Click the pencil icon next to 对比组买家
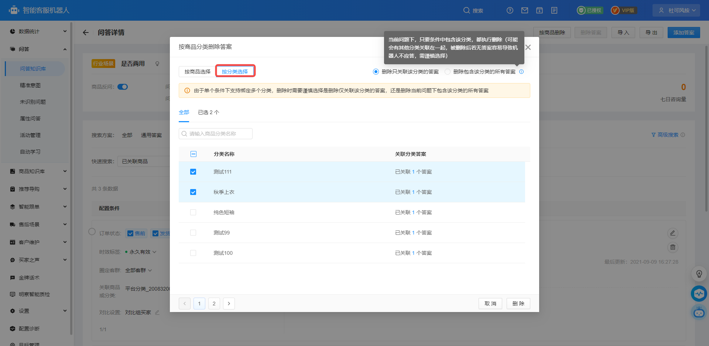 (x=157, y=312)
